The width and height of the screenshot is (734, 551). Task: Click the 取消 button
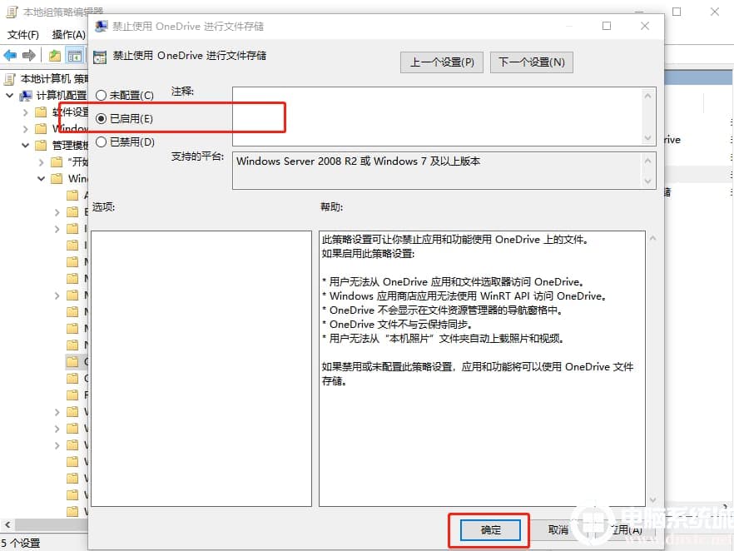[x=558, y=530]
